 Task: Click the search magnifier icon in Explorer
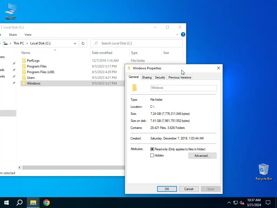96,43
